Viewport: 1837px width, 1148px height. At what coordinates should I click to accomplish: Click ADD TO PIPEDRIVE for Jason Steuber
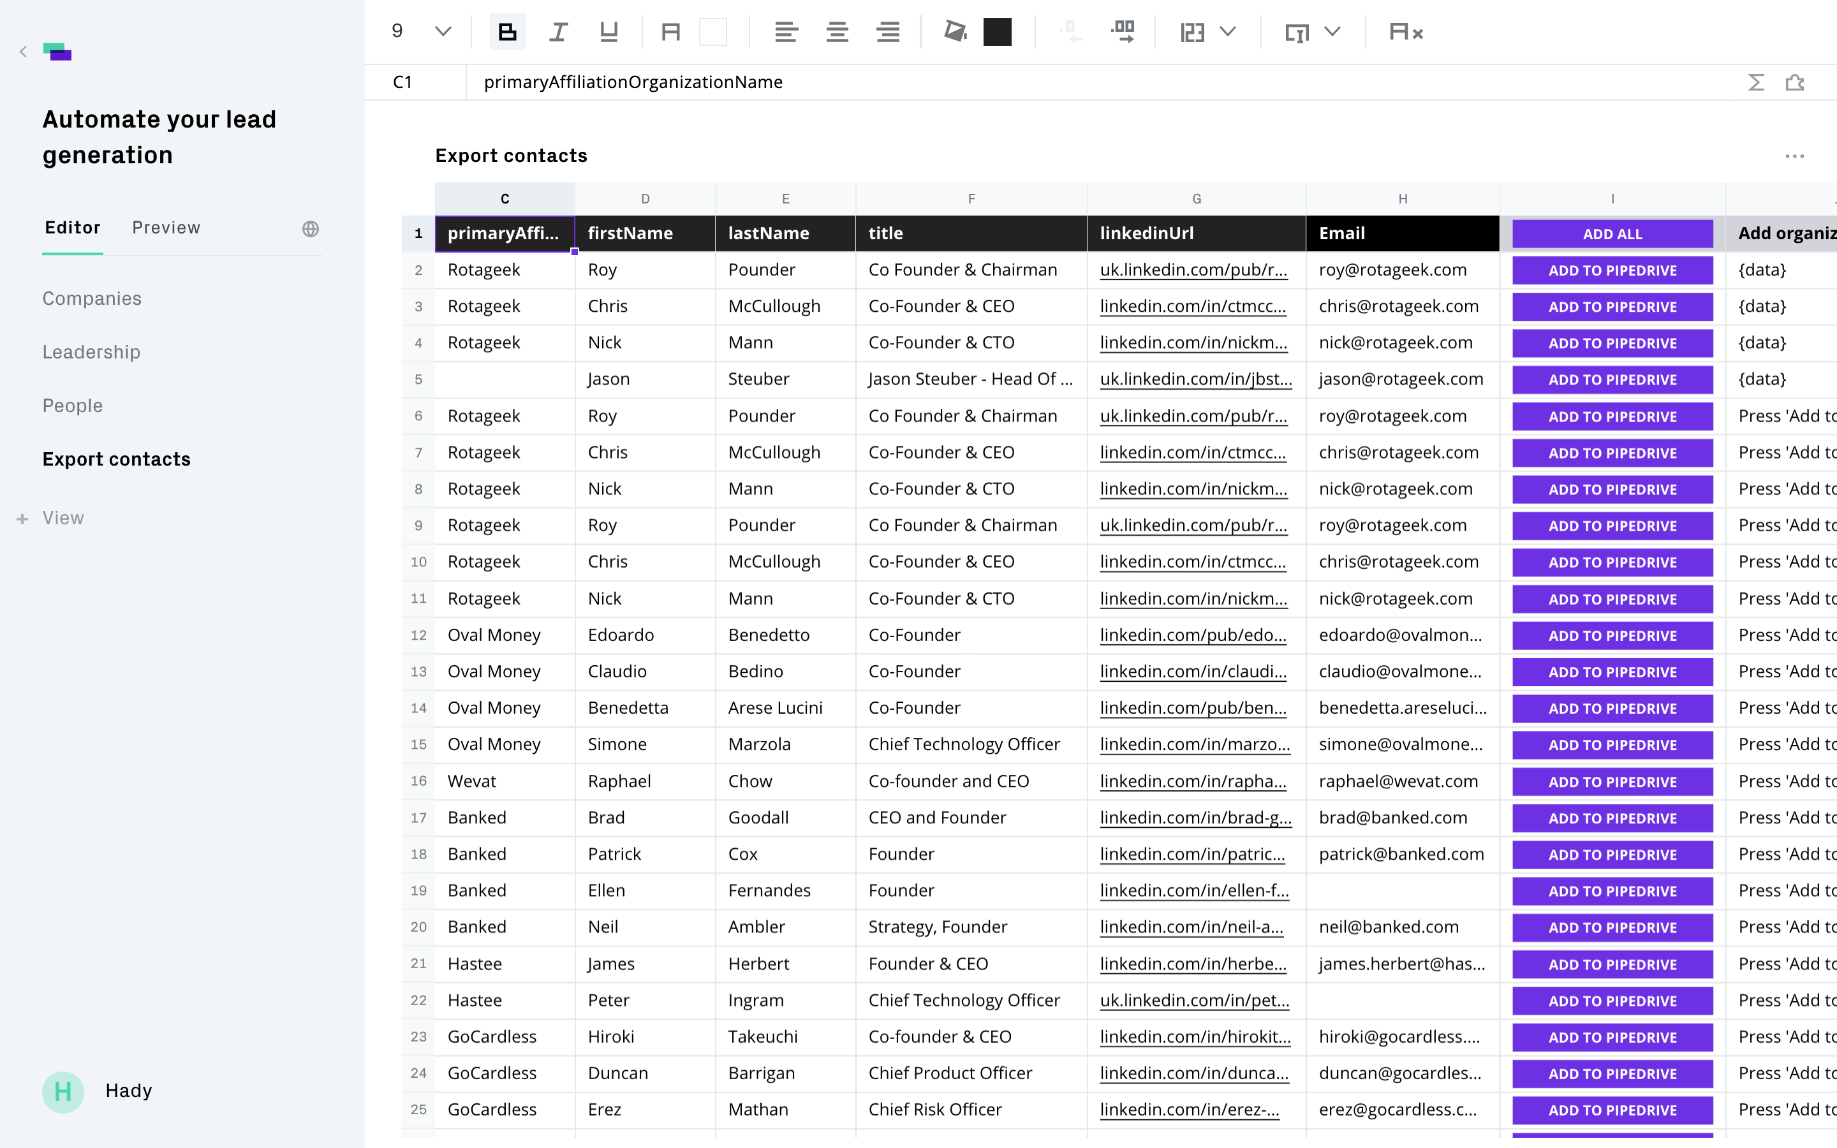(x=1612, y=379)
